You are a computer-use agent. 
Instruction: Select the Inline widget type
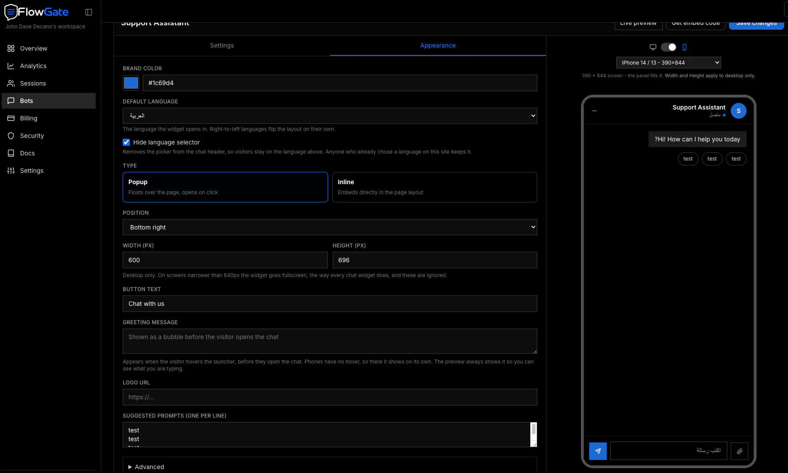435,187
